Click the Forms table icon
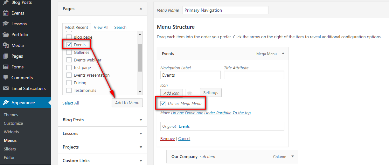The width and height of the screenshot is (389, 165). (6, 67)
